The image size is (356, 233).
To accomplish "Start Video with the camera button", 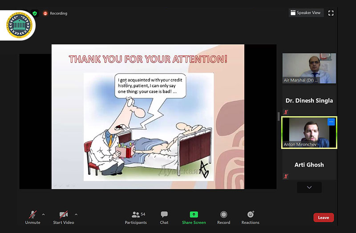I will [x=64, y=217].
